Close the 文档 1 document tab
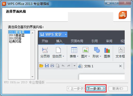The height and width of the screenshot is (96, 133). click(120, 66)
